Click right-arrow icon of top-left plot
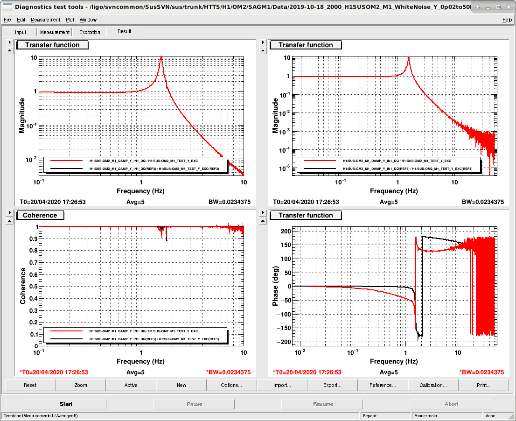This screenshot has width=516, height=421. point(9,42)
